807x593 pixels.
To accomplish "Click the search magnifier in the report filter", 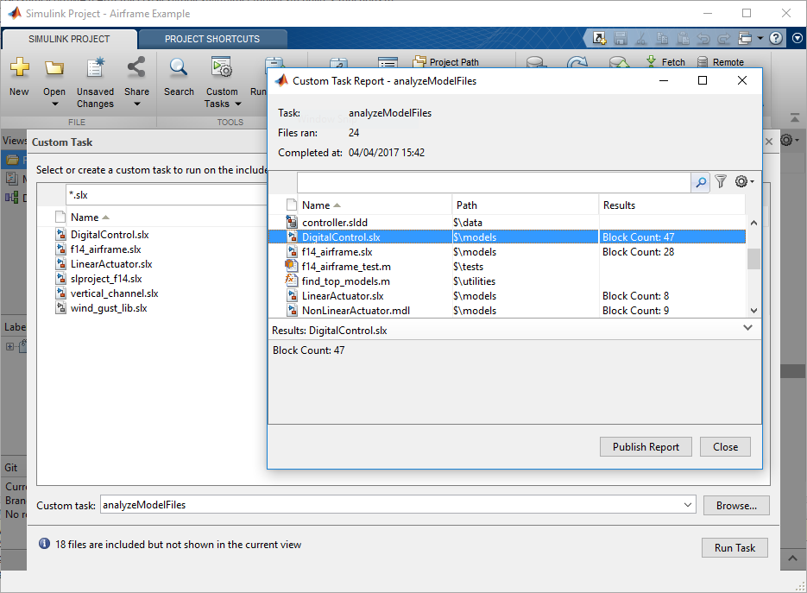I will point(701,182).
